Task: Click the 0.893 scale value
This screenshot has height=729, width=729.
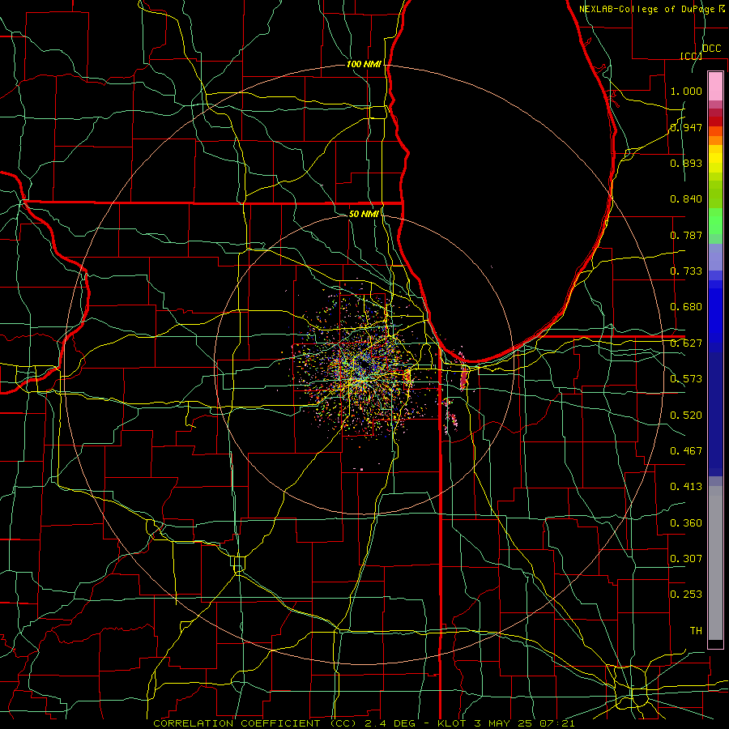Action: point(686,163)
